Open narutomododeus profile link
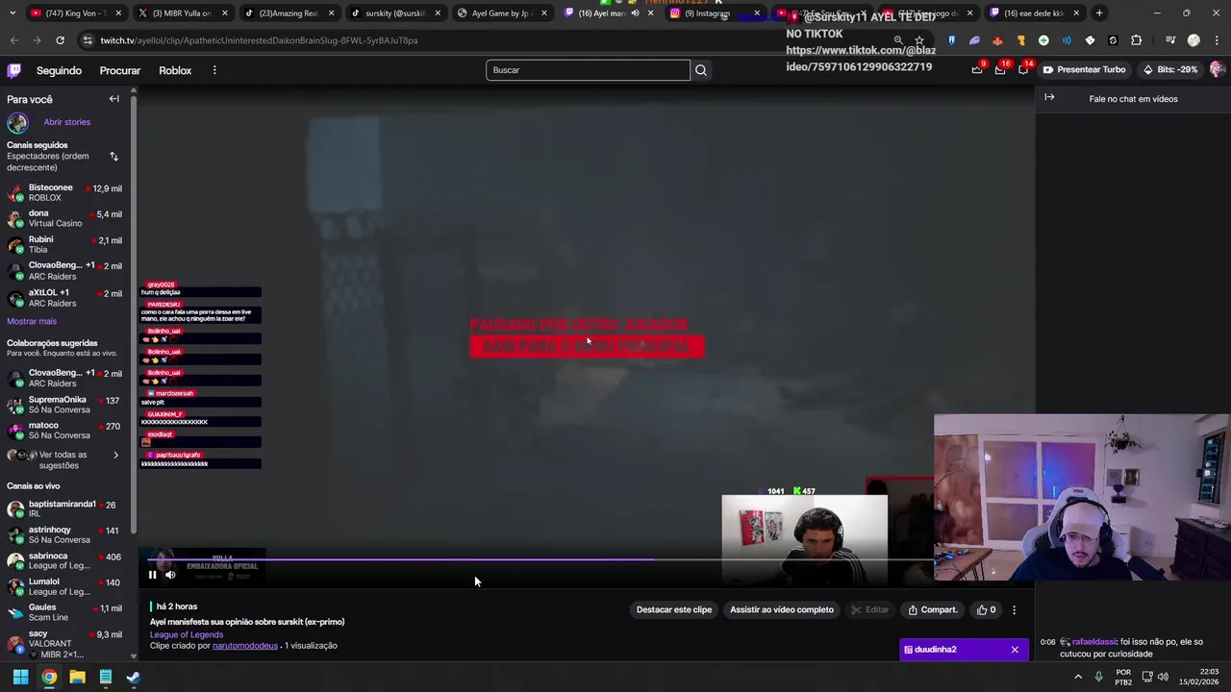Image resolution: width=1231 pixels, height=692 pixels. click(245, 646)
